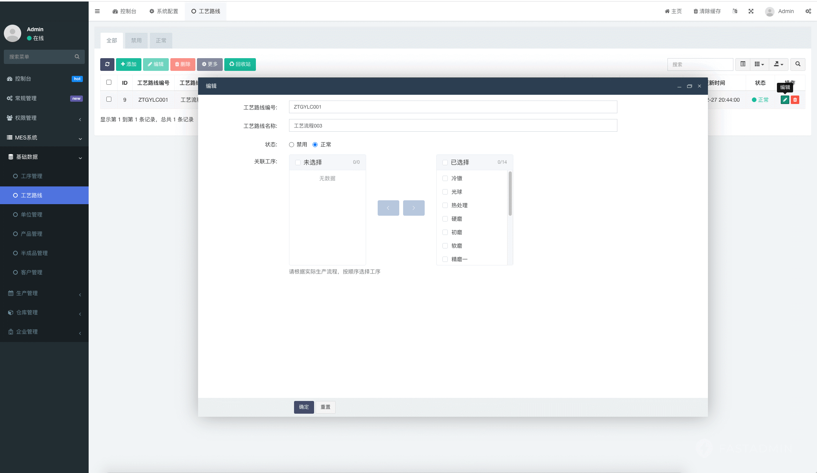Switch to the 系统配置 top tab

[x=164, y=11]
